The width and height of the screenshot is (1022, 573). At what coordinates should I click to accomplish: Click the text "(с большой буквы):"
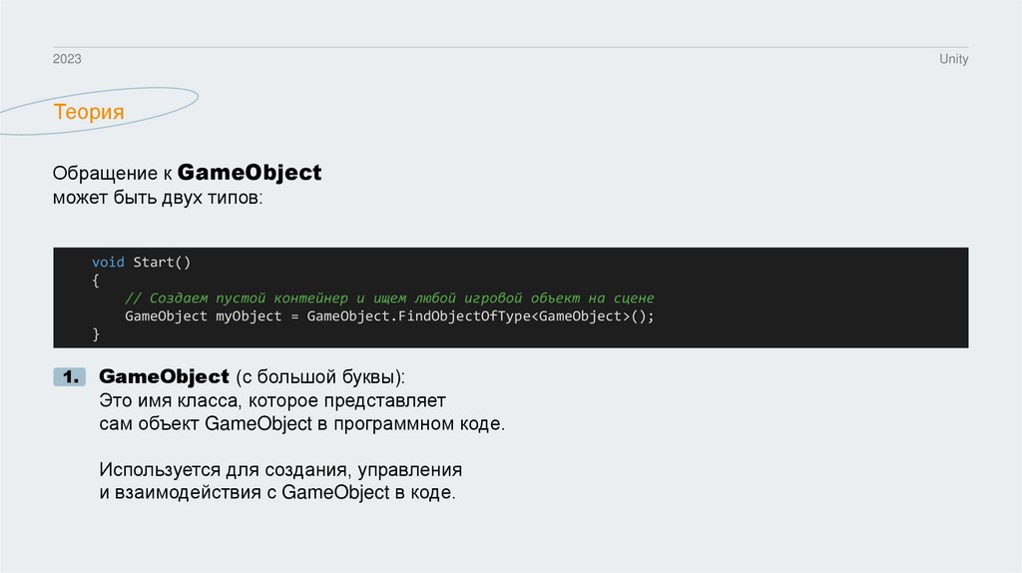click(x=320, y=378)
